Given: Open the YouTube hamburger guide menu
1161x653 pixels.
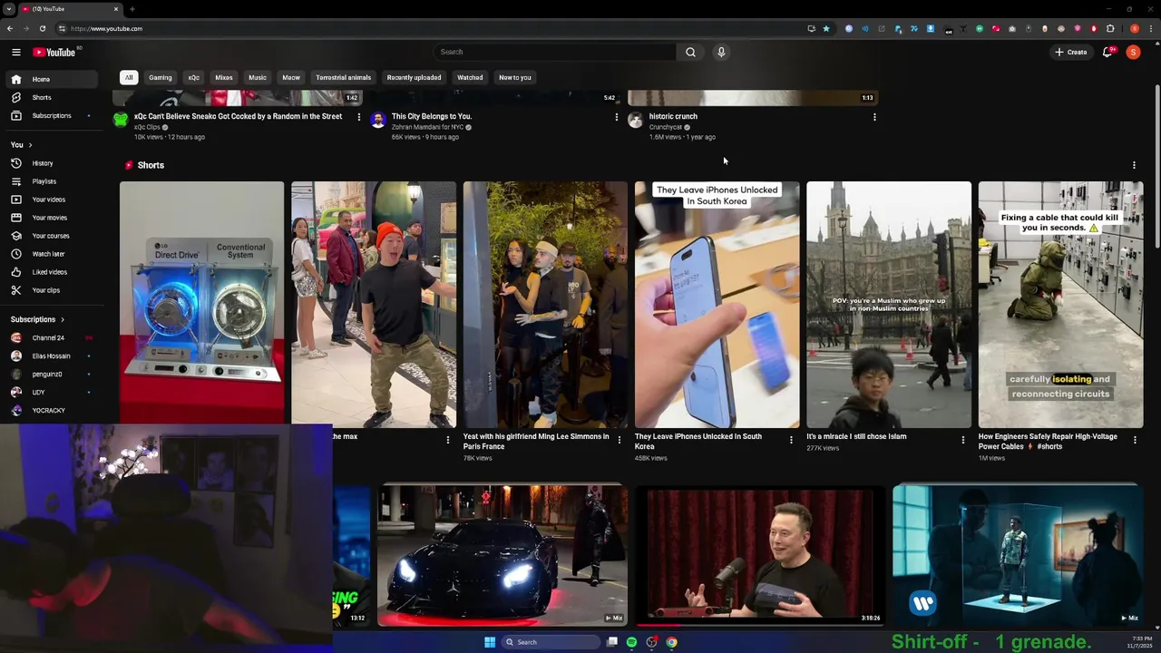Looking at the screenshot, I should coord(15,52).
